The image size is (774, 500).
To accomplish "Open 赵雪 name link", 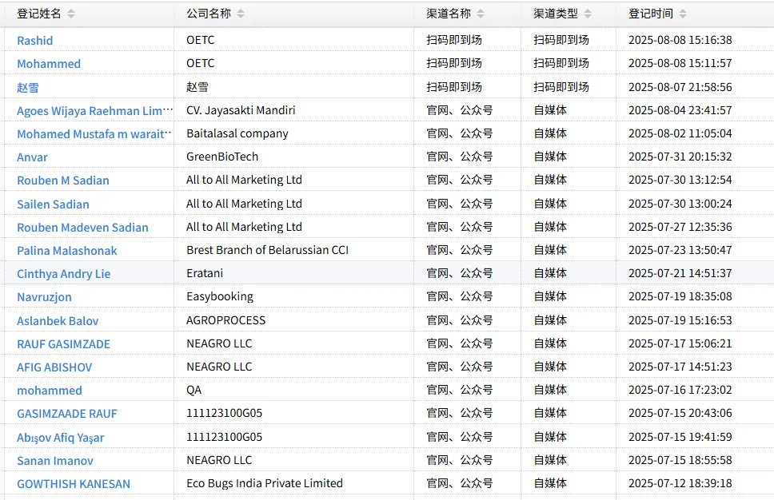I will tap(28, 87).
